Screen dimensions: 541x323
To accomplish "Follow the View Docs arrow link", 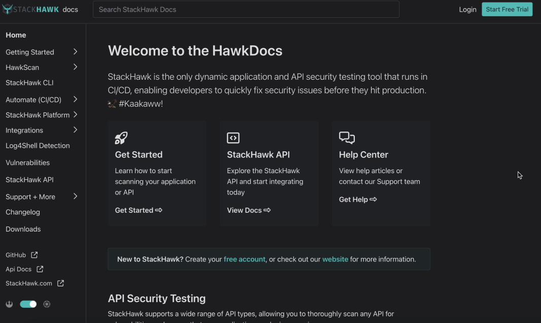I will (x=248, y=210).
